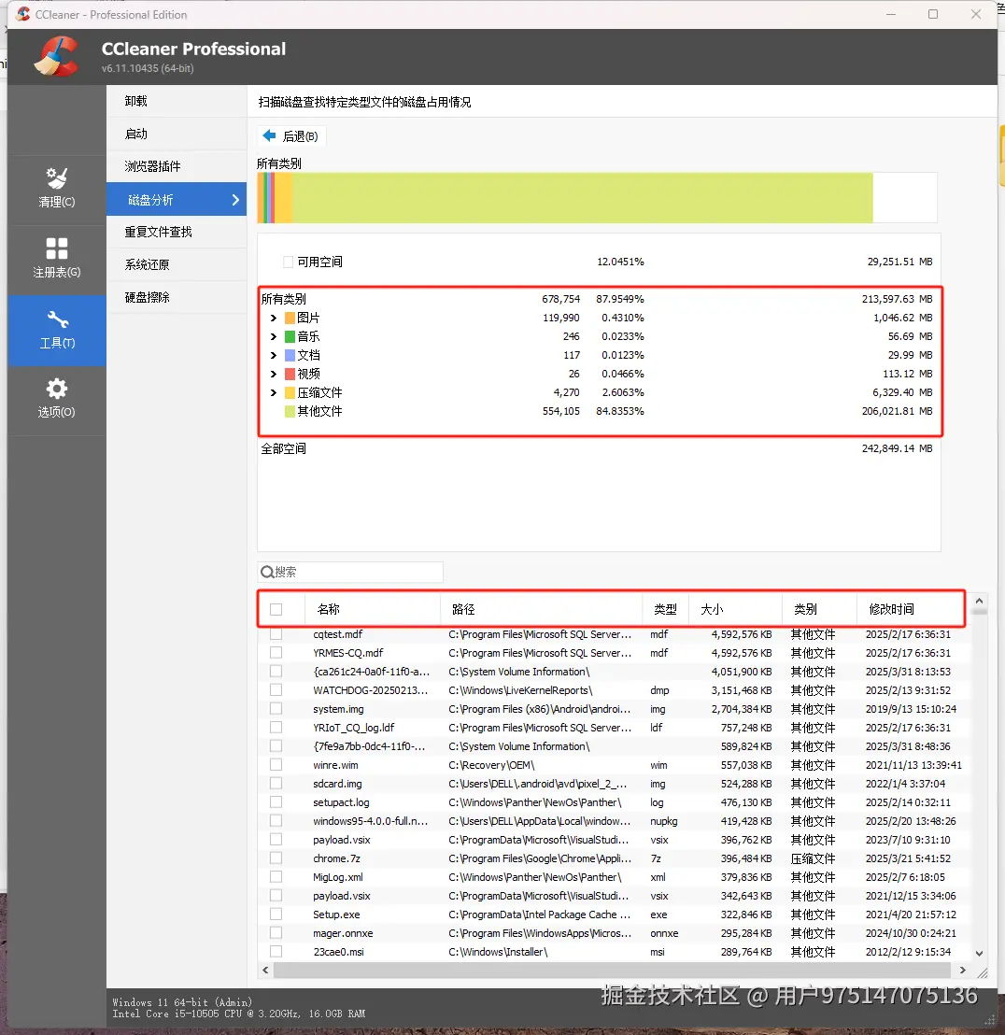Viewport: 1005px width, 1035px height.
Task: Open the 系统还原 tool
Action: click(x=177, y=264)
